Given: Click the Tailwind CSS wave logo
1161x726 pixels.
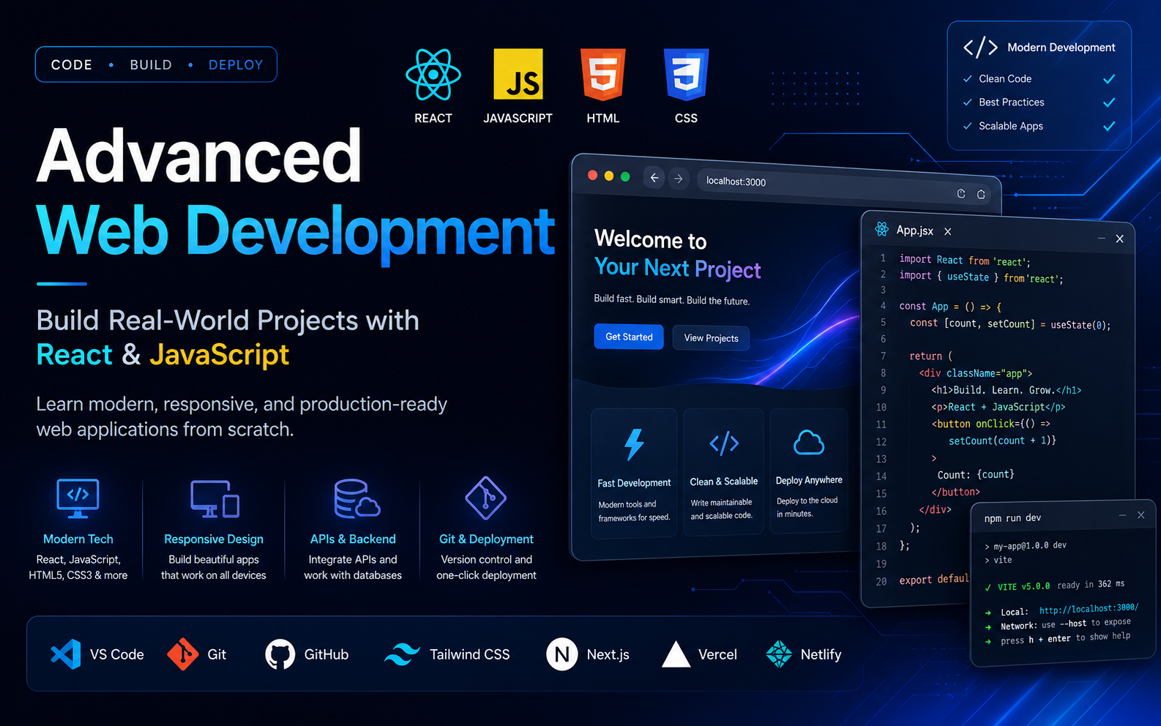Looking at the screenshot, I should (402, 654).
